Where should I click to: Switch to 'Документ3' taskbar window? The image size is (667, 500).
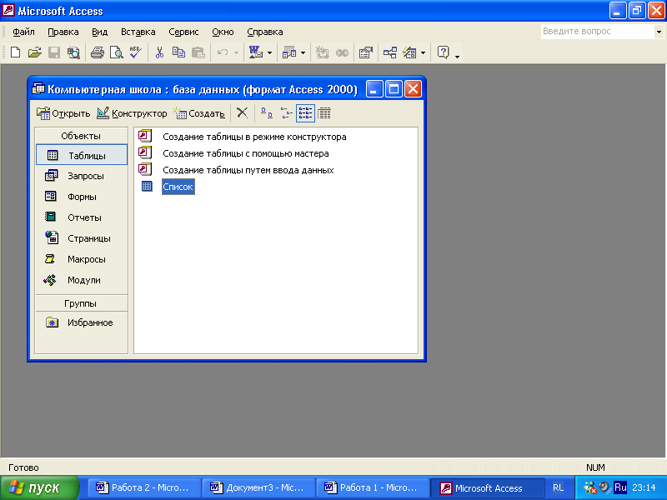pos(258,487)
